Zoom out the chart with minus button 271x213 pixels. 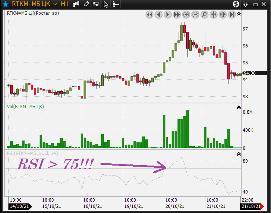195,15
